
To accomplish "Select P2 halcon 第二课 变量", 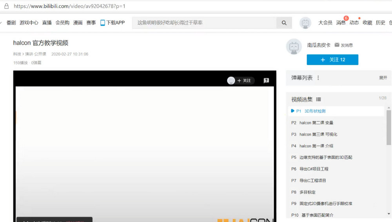I will [x=336, y=123].
